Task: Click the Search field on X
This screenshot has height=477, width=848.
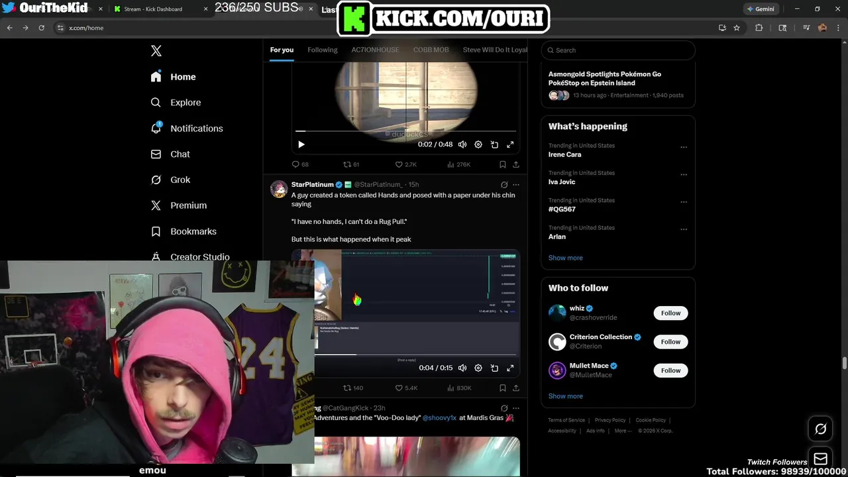Action: [618, 50]
